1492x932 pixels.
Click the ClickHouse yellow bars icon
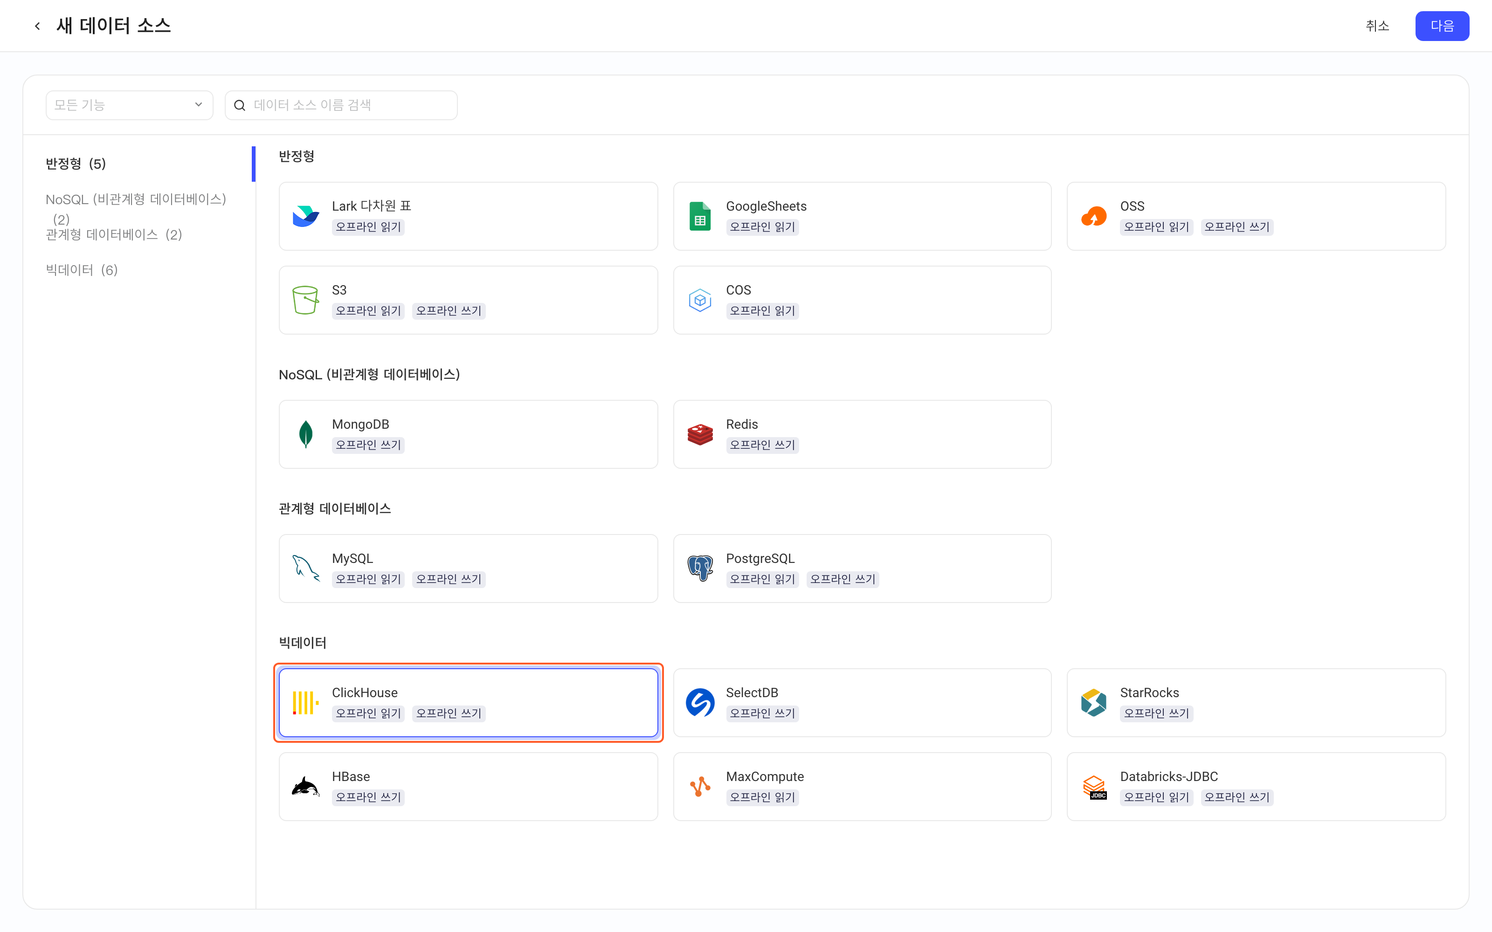[x=306, y=703]
